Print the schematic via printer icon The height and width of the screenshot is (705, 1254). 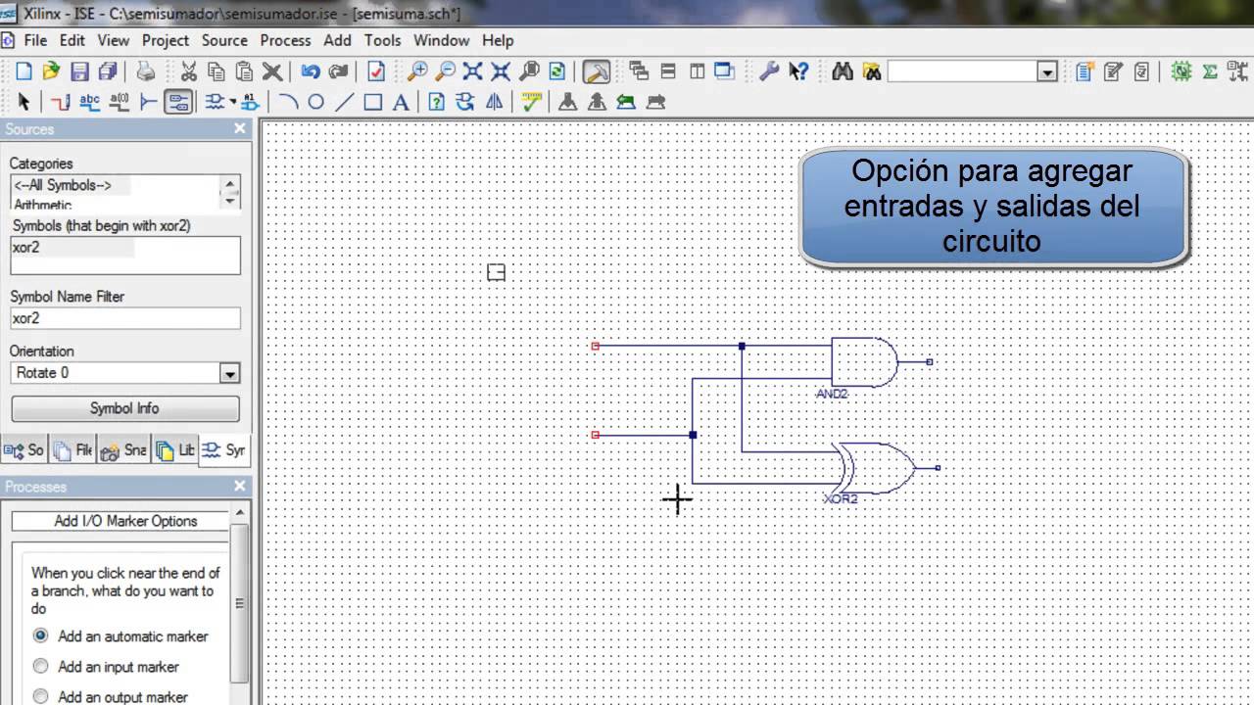click(x=146, y=71)
